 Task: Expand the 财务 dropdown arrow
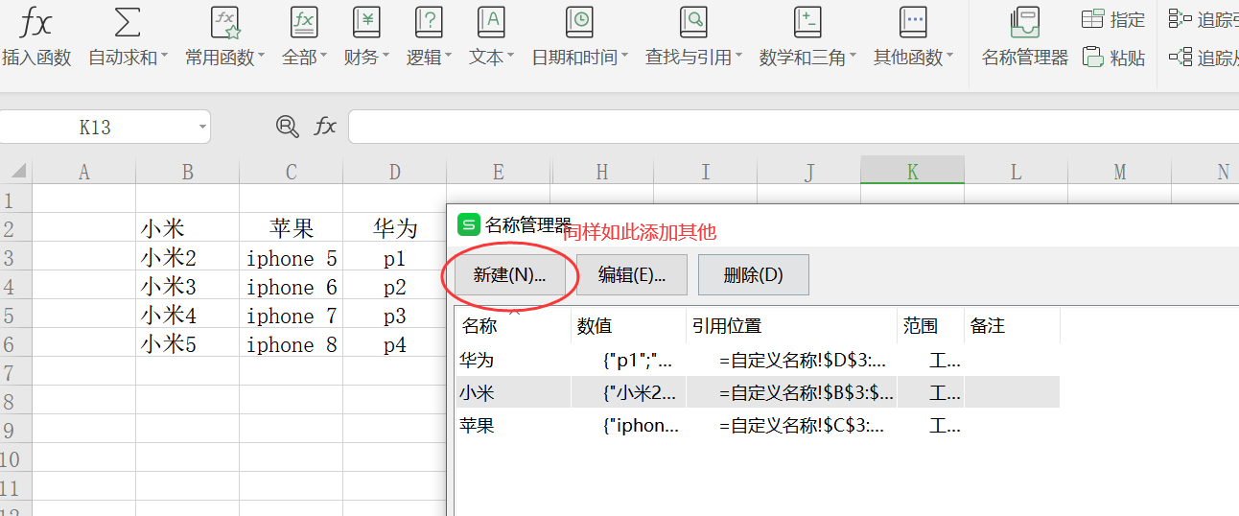(386, 57)
